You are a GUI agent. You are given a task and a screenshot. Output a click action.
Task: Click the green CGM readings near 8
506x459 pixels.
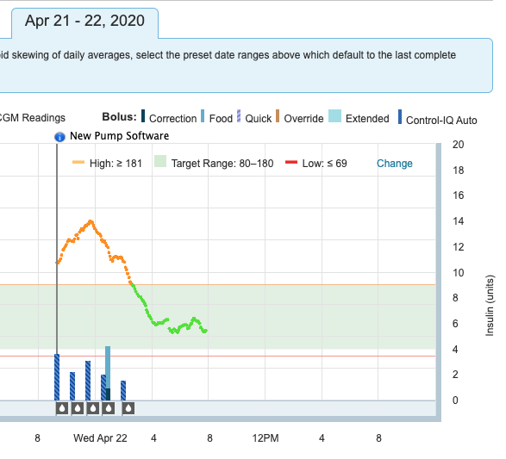204,331
